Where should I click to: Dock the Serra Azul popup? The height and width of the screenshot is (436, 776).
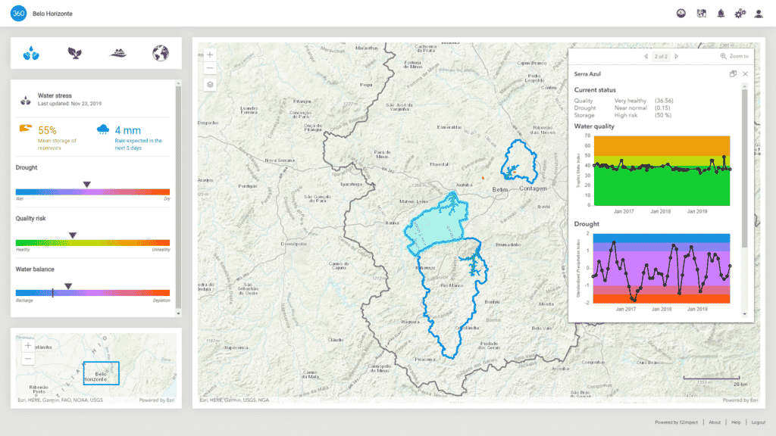[733, 74]
